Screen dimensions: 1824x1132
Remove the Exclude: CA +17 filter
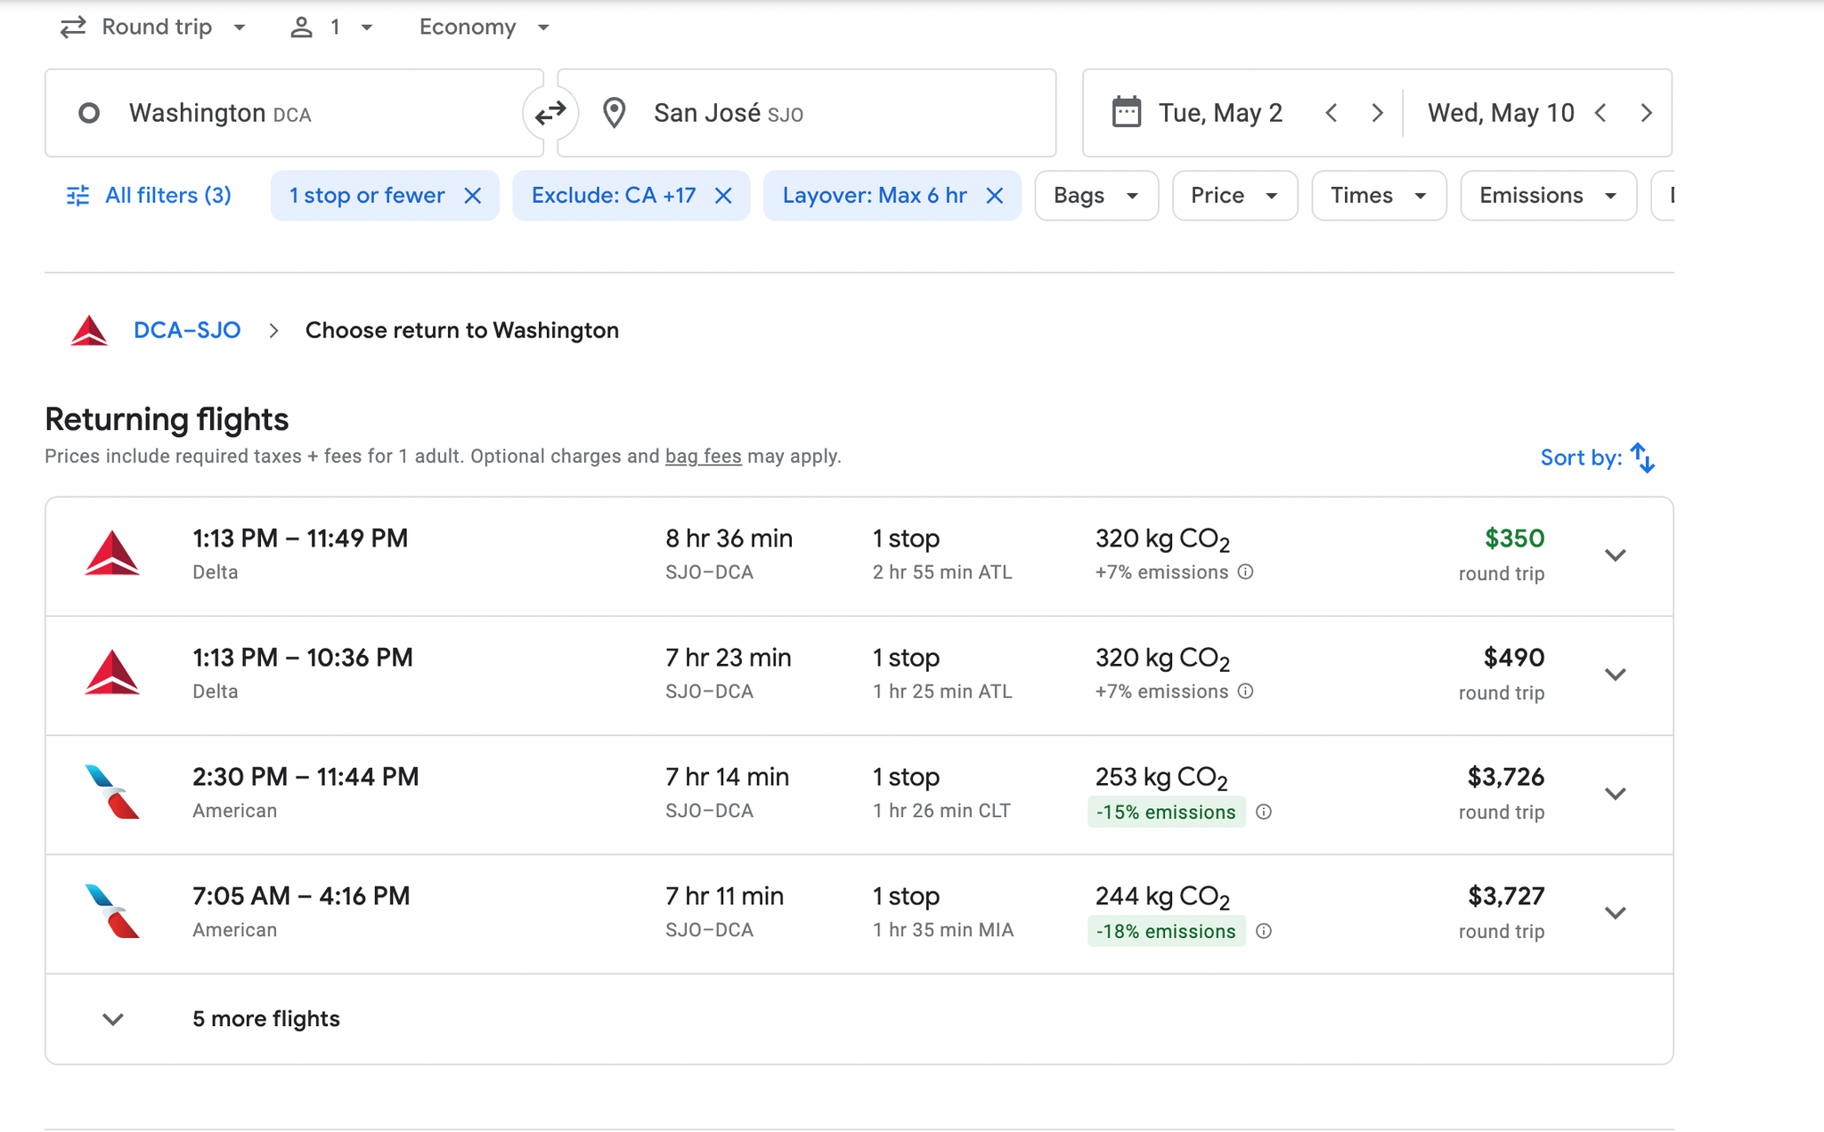click(723, 196)
